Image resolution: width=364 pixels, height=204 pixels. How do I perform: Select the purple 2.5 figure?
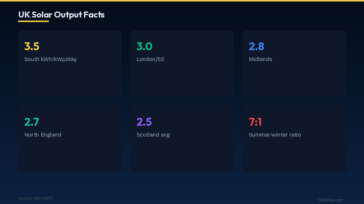pyautogui.click(x=144, y=122)
